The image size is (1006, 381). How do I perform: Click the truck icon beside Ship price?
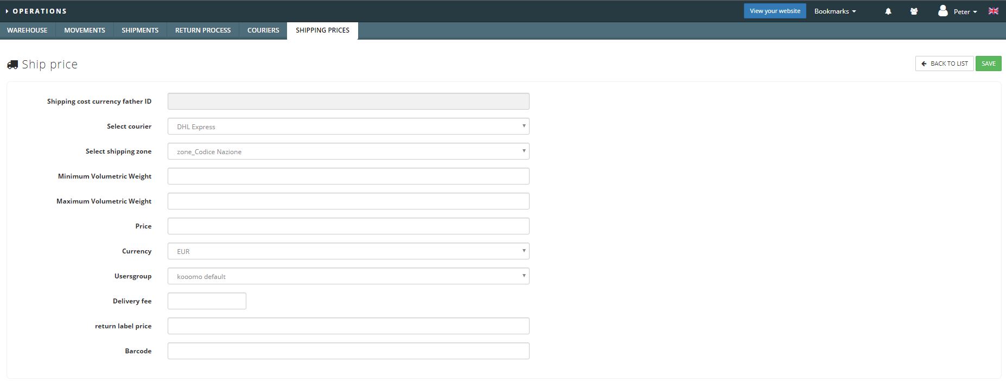(12, 65)
